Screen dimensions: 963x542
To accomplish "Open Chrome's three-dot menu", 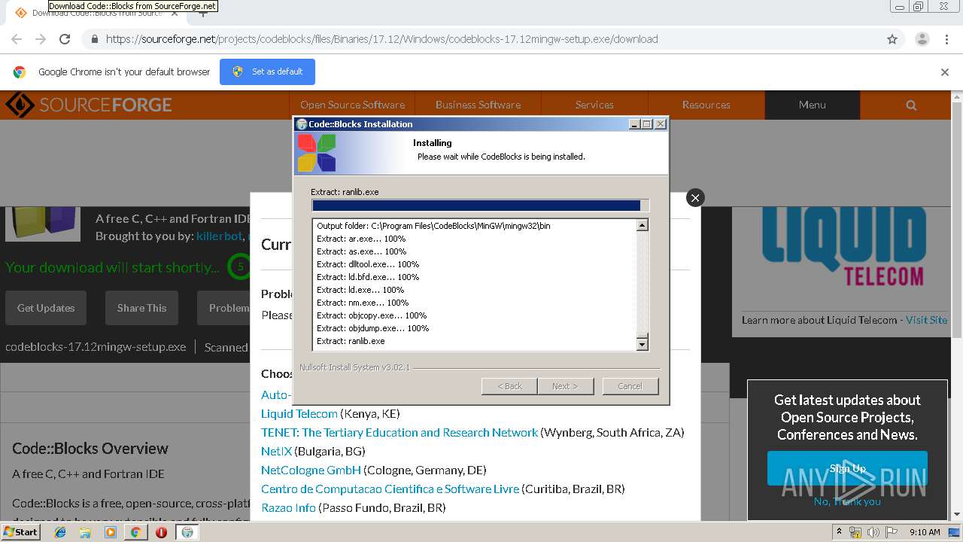I will [946, 39].
